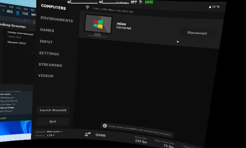
Task: Open the VIDEOS tab
Action: pos(46,76)
